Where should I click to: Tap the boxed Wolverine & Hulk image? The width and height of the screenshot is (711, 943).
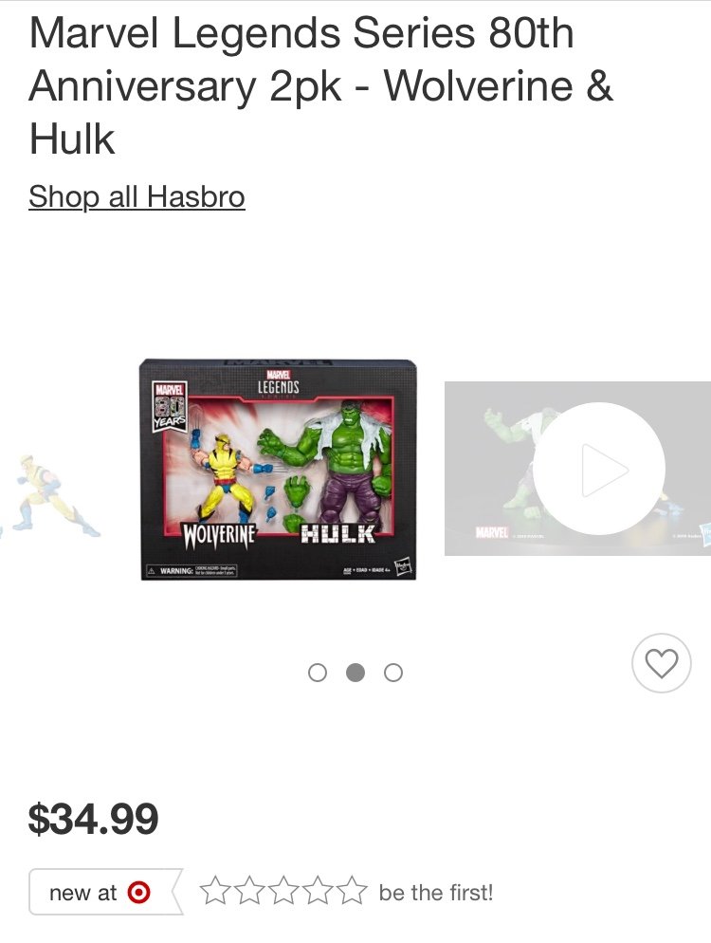278,470
